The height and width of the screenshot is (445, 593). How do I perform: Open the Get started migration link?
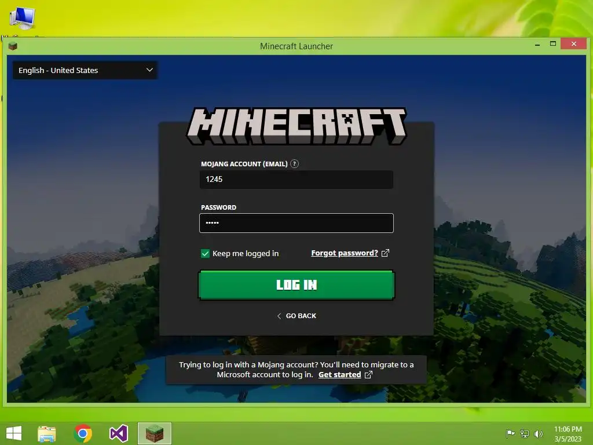coord(339,375)
